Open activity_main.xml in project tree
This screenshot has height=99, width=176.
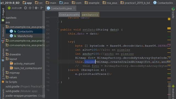[24, 64]
